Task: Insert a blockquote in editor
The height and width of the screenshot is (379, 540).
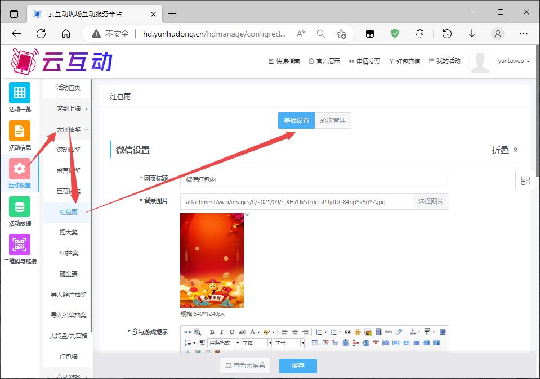Action: pyautogui.click(x=347, y=332)
